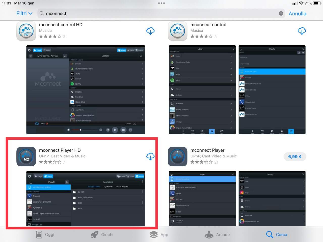View the mconnect control HD screenshot preview
The height and width of the screenshot is (242, 323).
point(86,90)
